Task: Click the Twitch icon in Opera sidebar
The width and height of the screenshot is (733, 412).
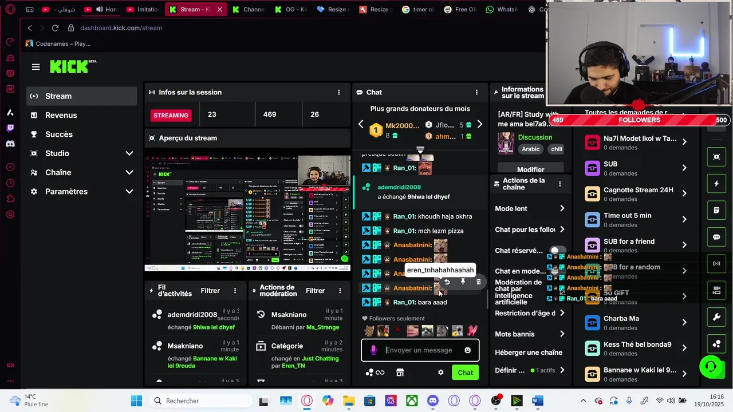Action: pos(10,128)
